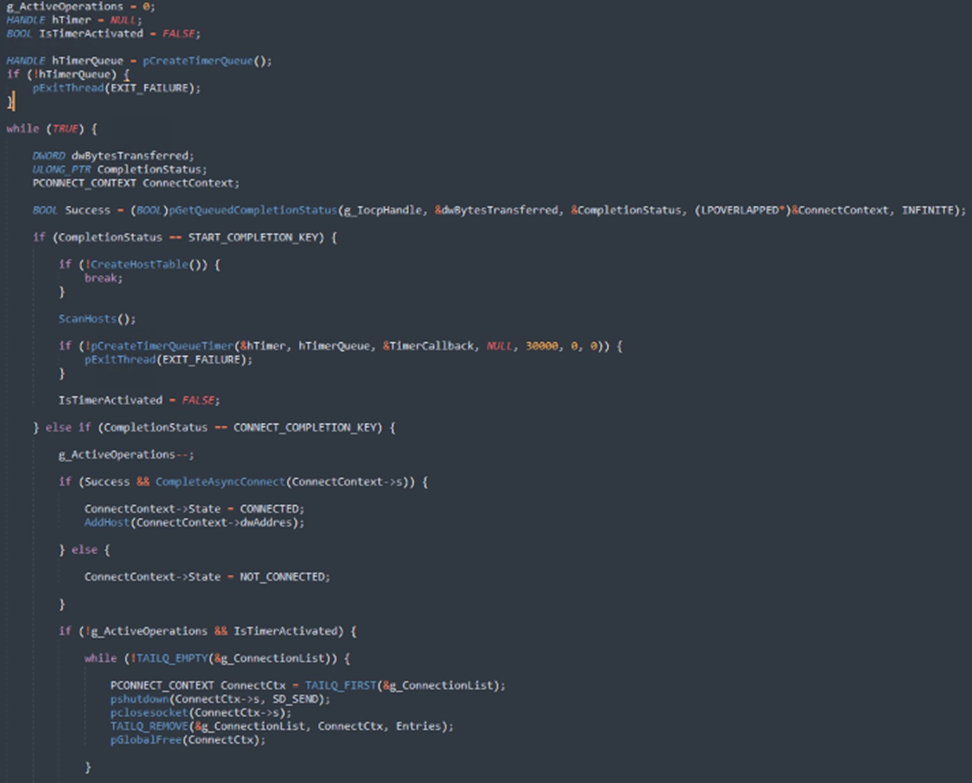Place cursor on pGetQueuedCompletionStatus call
The height and width of the screenshot is (783, 972).
(x=252, y=210)
